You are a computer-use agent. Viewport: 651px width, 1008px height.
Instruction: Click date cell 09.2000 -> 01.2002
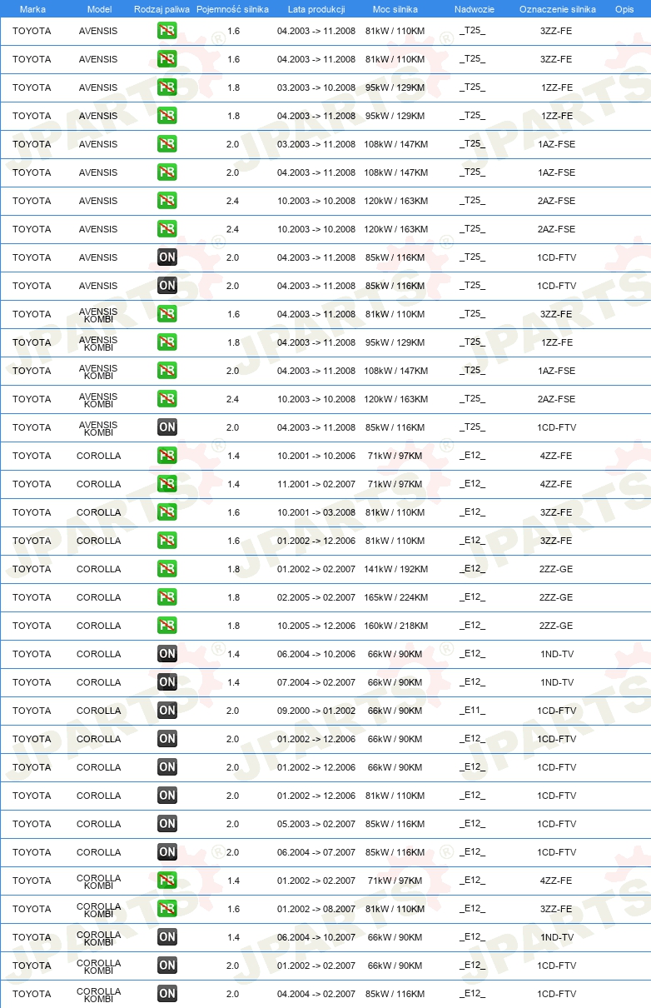click(x=316, y=711)
